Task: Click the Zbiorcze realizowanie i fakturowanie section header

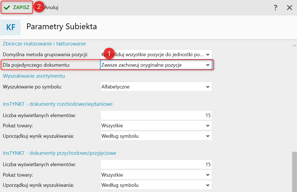Action: [44, 44]
